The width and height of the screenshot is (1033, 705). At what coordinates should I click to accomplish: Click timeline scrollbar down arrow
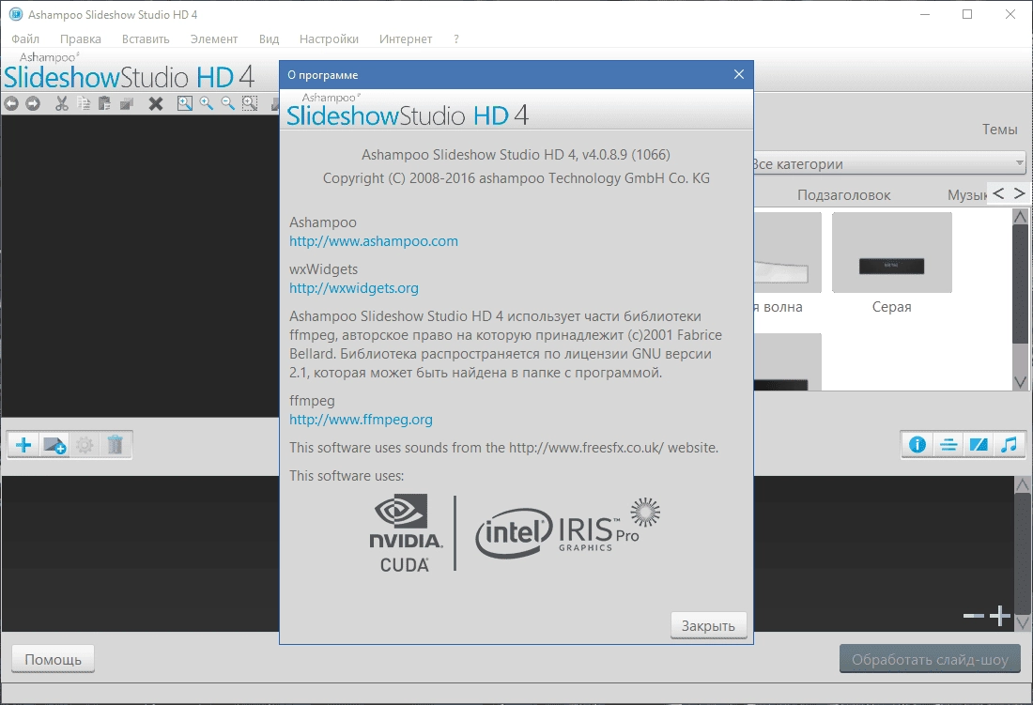coord(1022,622)
